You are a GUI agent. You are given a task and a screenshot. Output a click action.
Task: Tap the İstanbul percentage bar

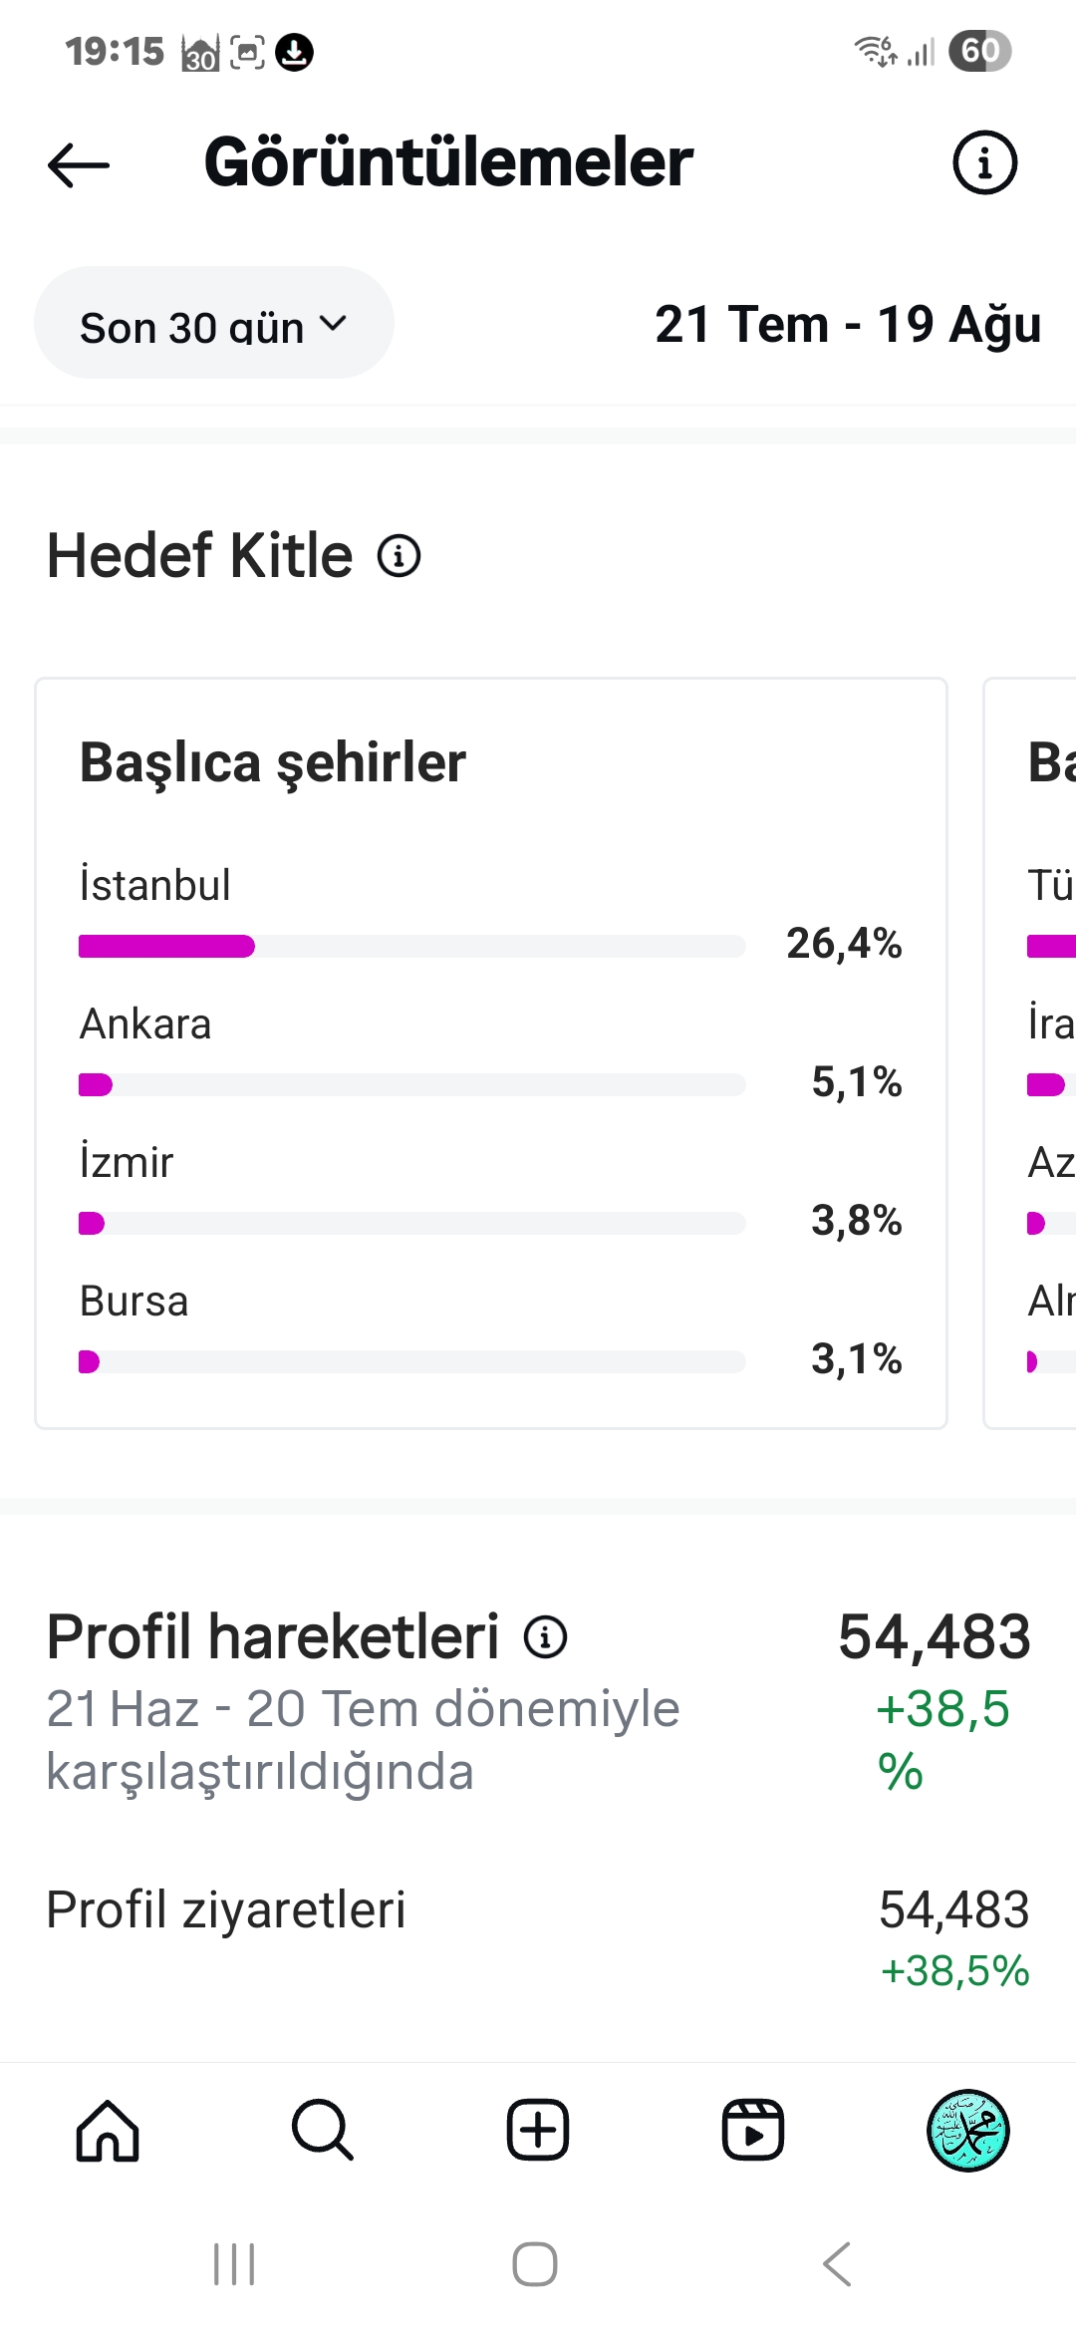411,946
